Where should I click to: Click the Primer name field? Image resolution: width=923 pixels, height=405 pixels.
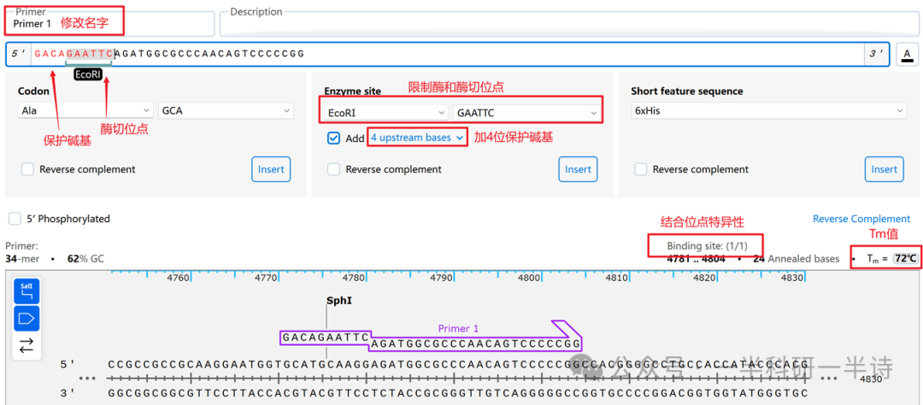pyautogui.click(x=110, y=24)
